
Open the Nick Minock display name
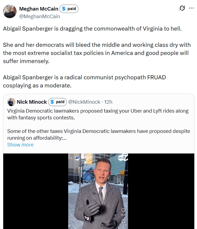tap(32, 102)
